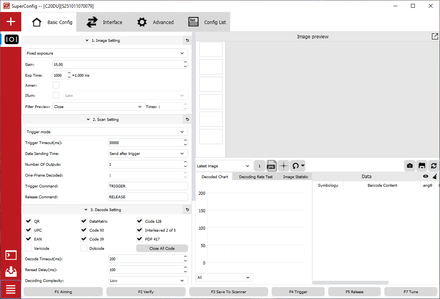Toggle the crosshair overlay icon
Screen dimensions: 440x299
pos(284,166)
